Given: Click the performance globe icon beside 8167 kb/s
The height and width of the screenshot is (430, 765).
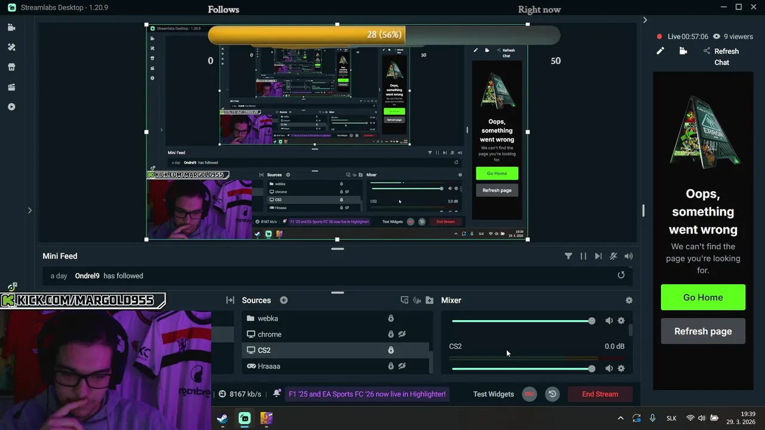Looking at the screenshot, I should click(222, 394).
